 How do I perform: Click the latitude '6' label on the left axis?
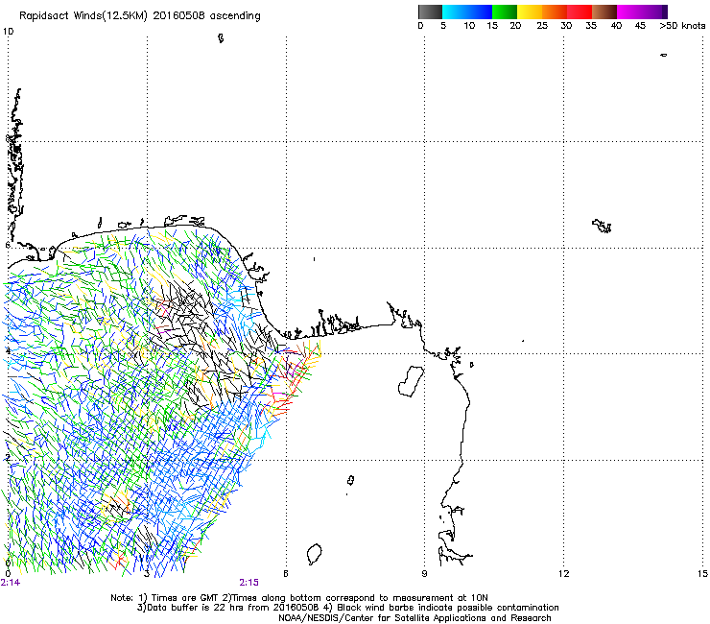8,245
